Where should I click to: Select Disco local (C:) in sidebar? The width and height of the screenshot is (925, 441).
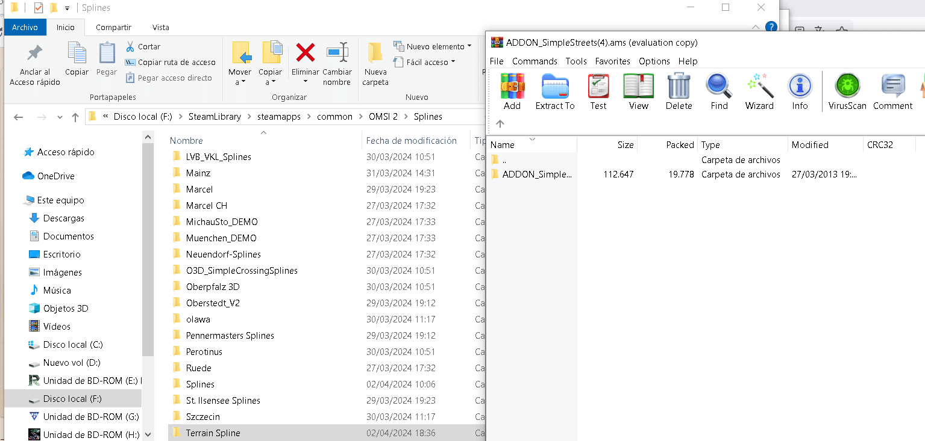tap(72, 345)
